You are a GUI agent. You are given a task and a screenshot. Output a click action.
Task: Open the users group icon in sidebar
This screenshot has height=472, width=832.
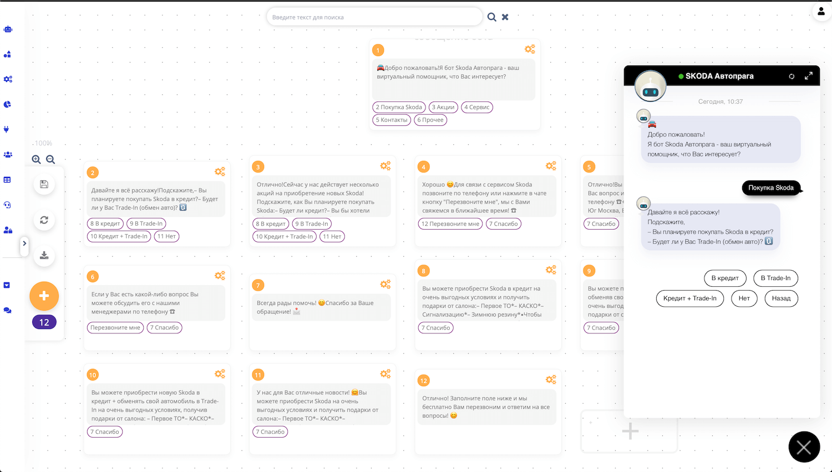pyautogui.click(x=8, y=155)
